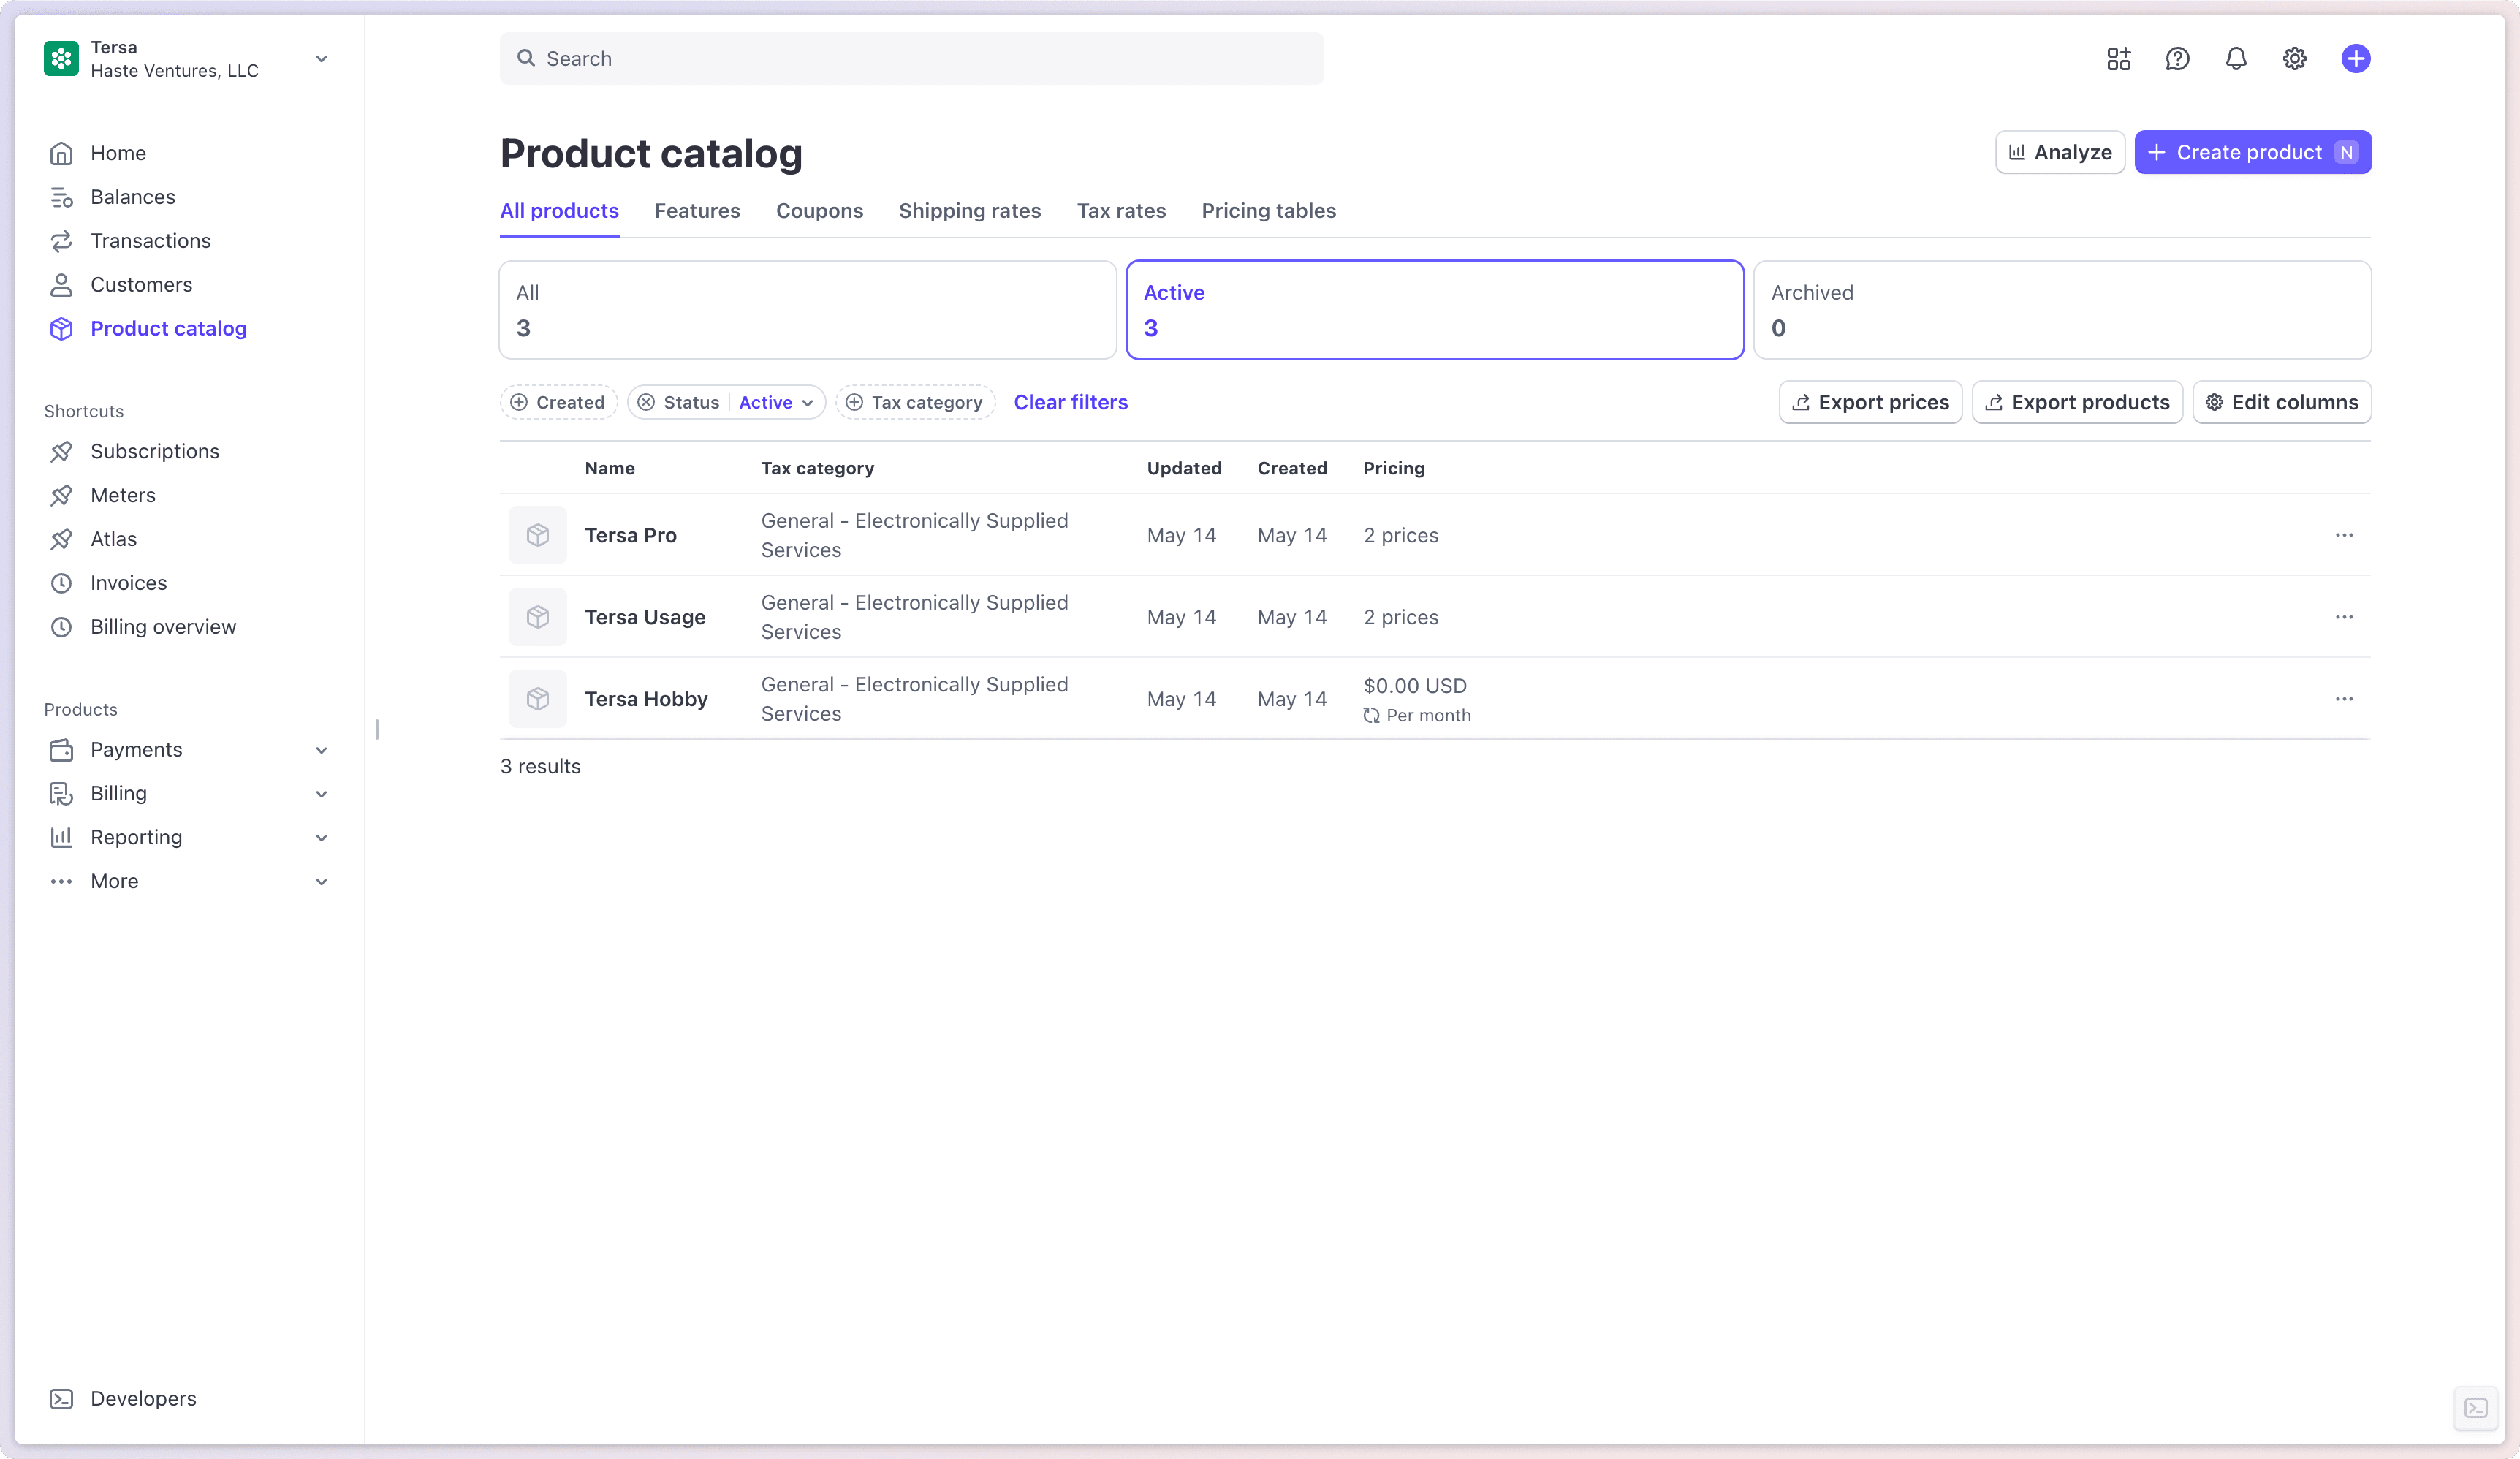2520x1459 pixels.
Task: Expand the account switcher chevron for Tersa
Action: 321,59
